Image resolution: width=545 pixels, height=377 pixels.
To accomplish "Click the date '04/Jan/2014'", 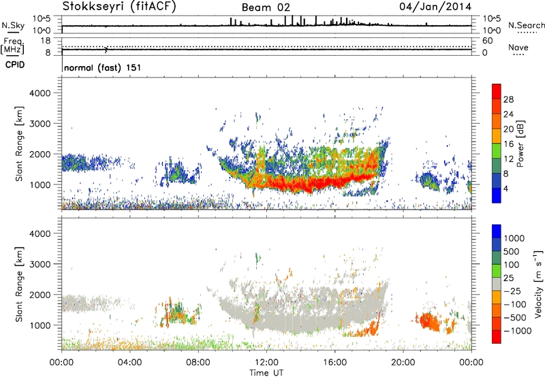I will pos(435,7).
